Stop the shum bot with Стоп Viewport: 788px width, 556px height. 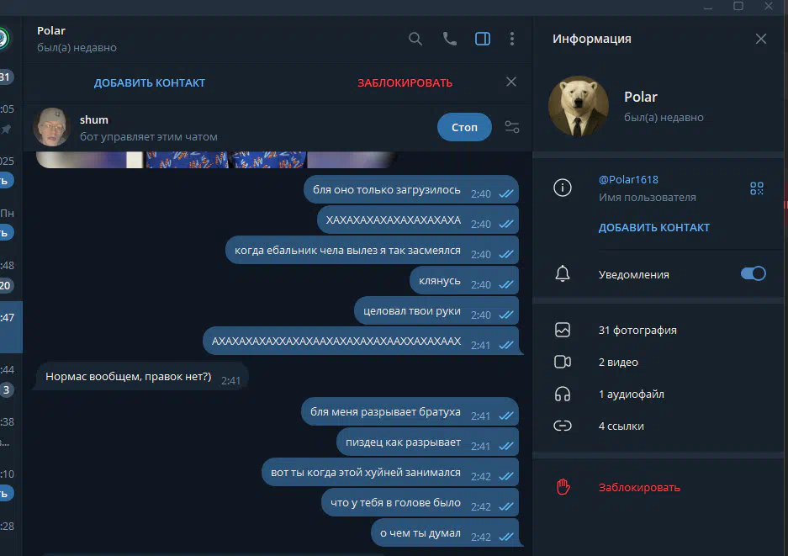pyautogui.click(x=464, y=127)
